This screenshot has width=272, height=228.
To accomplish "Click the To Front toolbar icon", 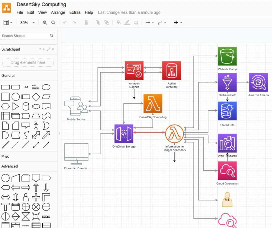I will [x=98, y=22].
